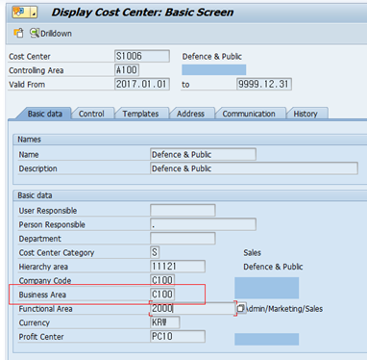Image resolution: width=367 pixels, height=360 pixels.
Task: Click the Valid From date field
Action: pos(142,84)
